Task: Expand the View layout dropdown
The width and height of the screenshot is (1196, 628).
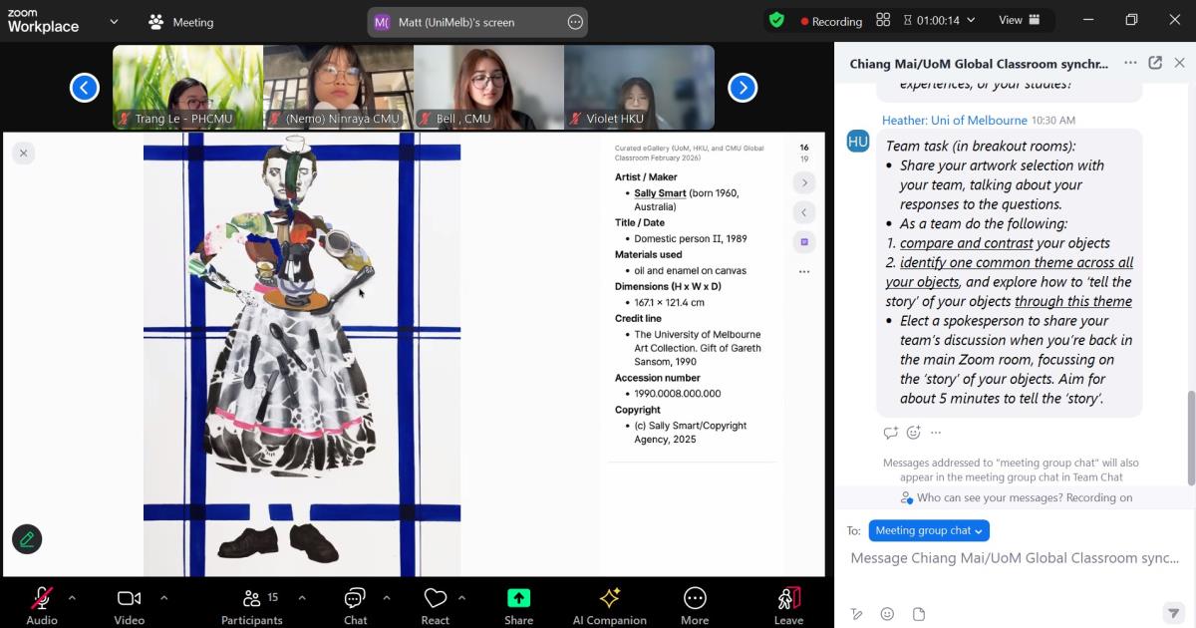Action: (x=1020, y=20)
